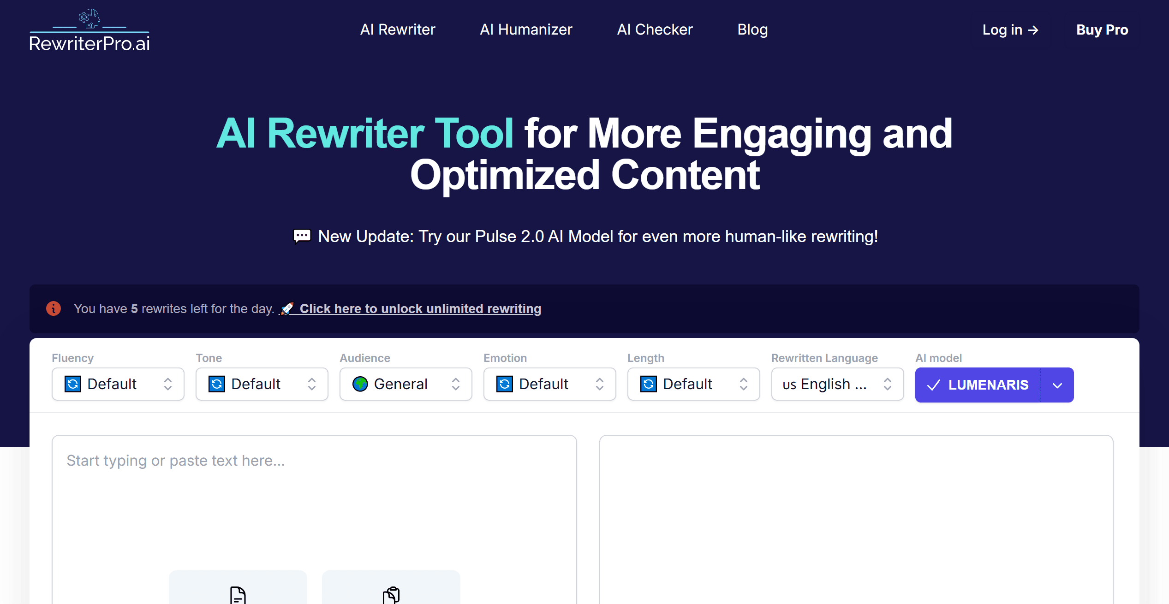The height and width of the screenshot is (604, 1169).
Task: Click the refresh icon inside the Emotion selector
Action: pos(505,384)
